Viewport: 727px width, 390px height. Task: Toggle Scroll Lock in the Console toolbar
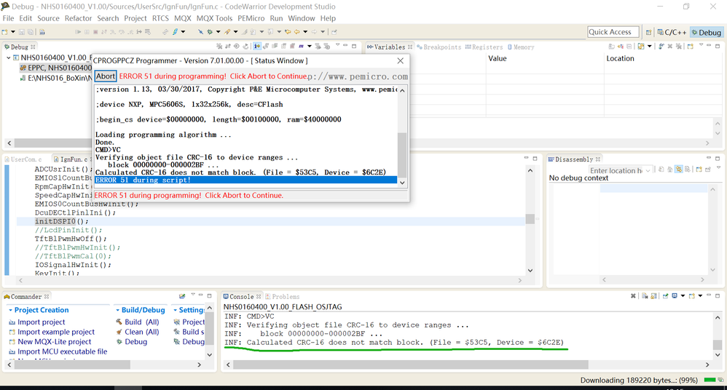(x=653, y=296)
